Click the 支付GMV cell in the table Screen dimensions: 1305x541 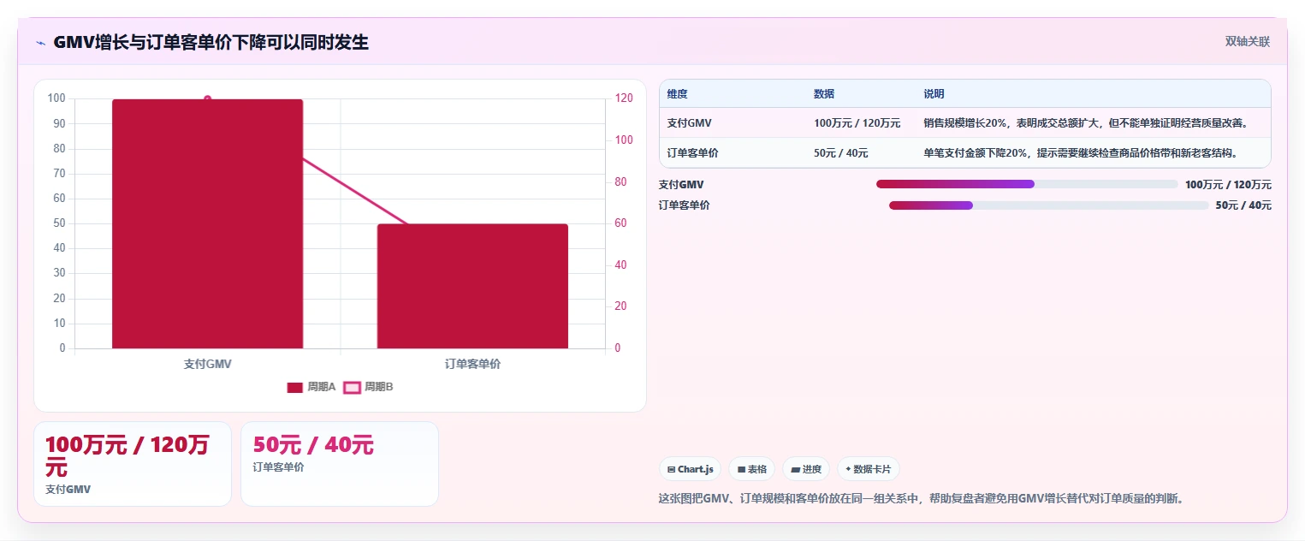689,123
